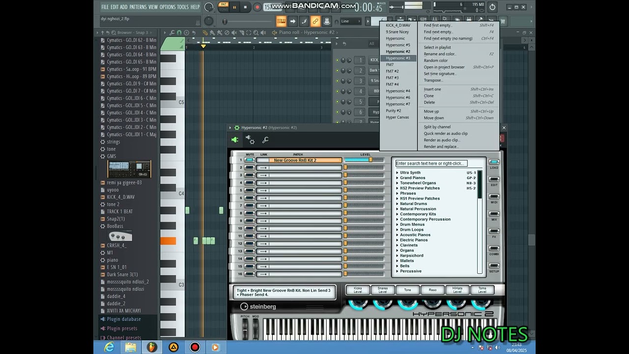The image size is (629, 354).
Task: Expand the Ultra Synth patch category
Action: coord(398,173)
